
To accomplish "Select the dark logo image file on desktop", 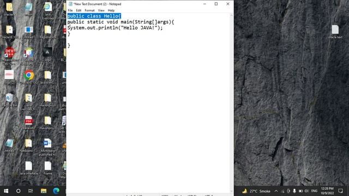I will 47,54.
